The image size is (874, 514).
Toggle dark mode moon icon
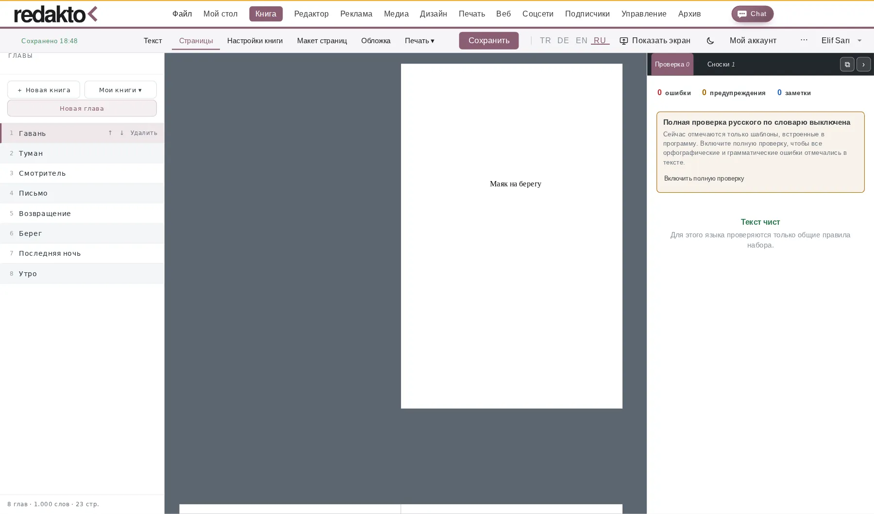click(x=710, y=41)
